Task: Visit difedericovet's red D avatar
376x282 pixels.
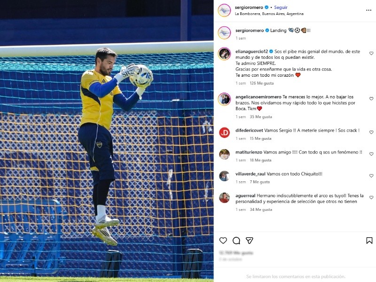Action: tap(225, 133)
